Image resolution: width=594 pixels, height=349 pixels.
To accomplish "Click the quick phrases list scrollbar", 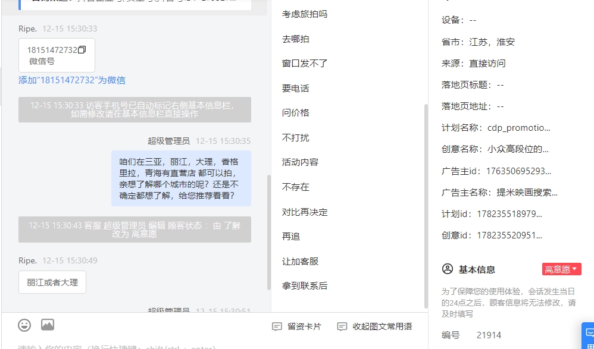I will pos(426,206).
